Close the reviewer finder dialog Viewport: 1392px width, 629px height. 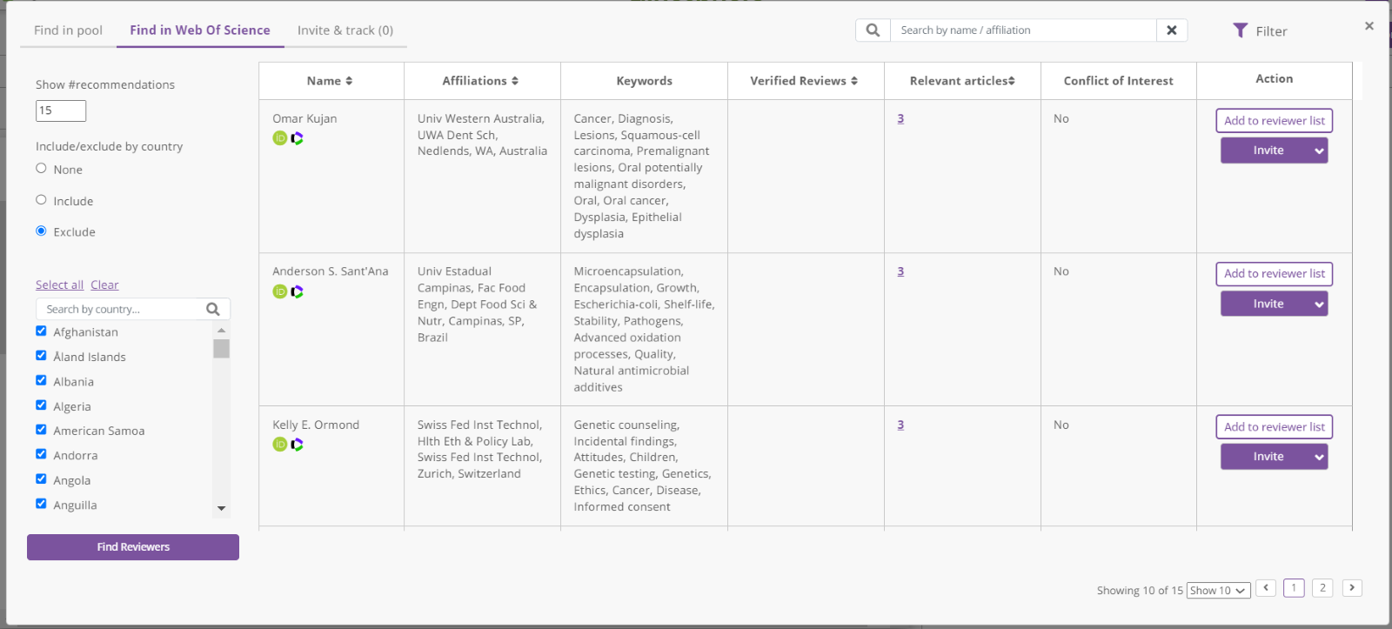(1369, 26)
